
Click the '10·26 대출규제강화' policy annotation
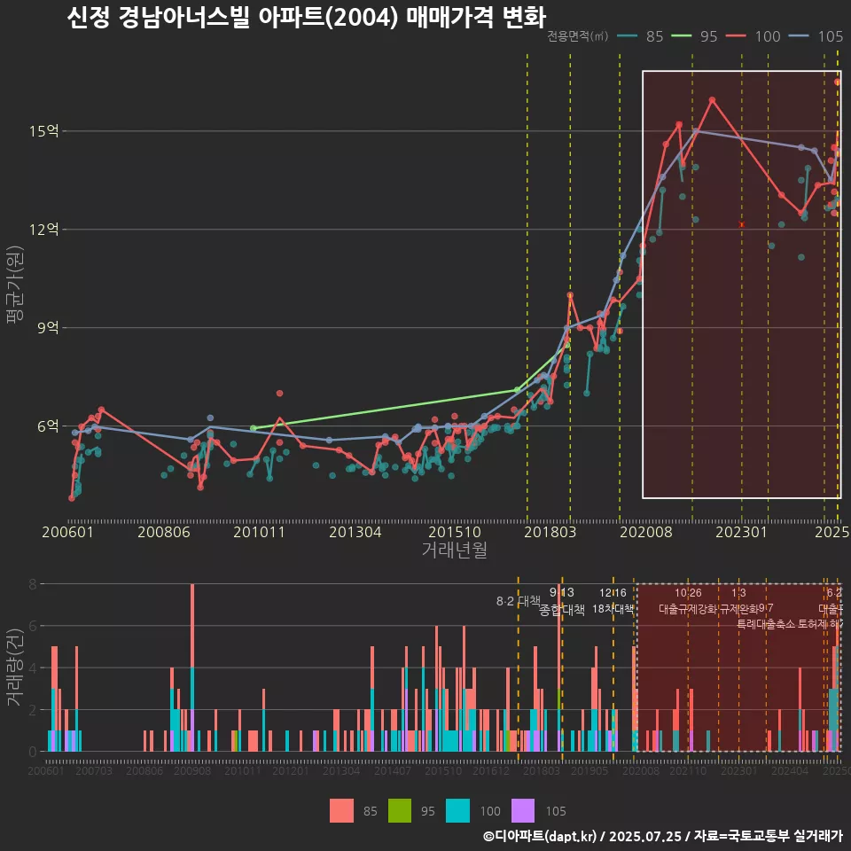pos(688,601)
